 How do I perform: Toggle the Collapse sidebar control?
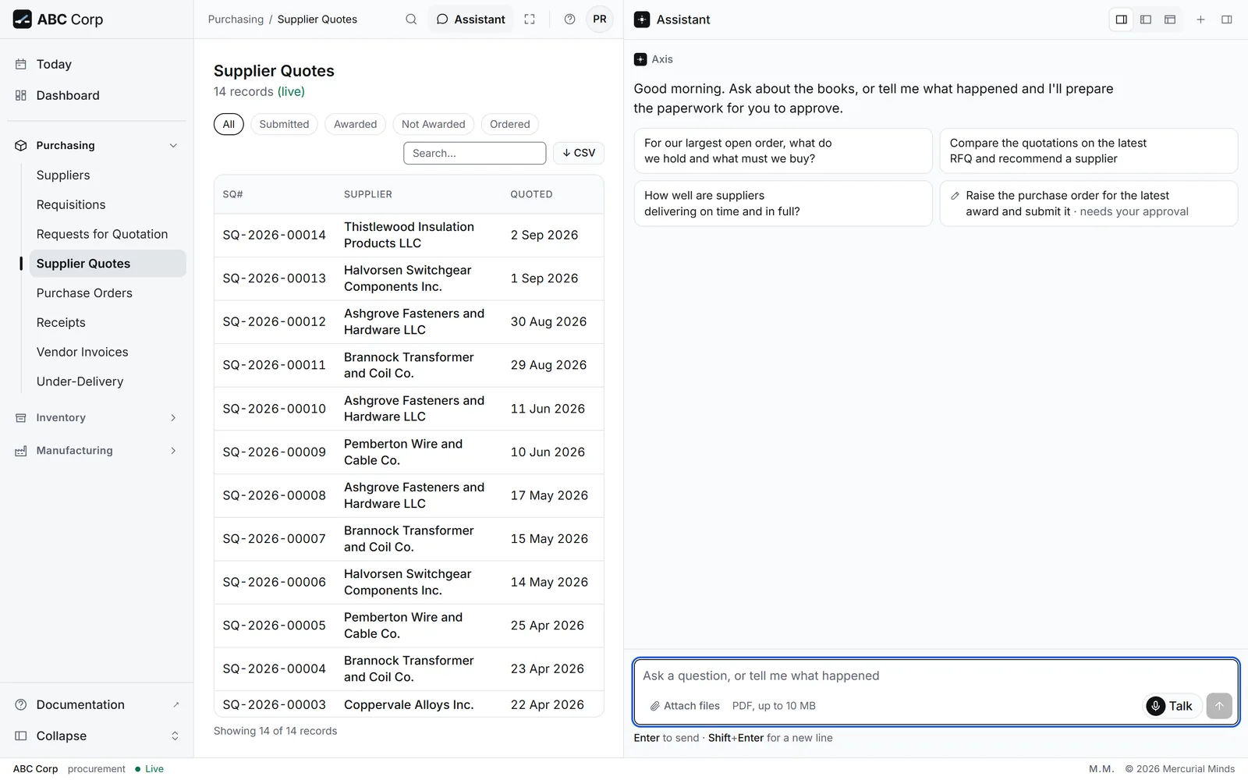point(97,736)
